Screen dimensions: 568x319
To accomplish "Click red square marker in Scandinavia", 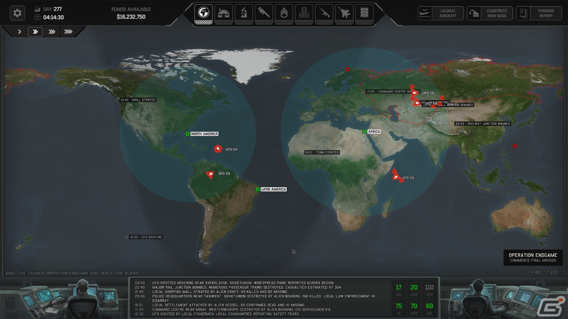I will click(348, 69).
